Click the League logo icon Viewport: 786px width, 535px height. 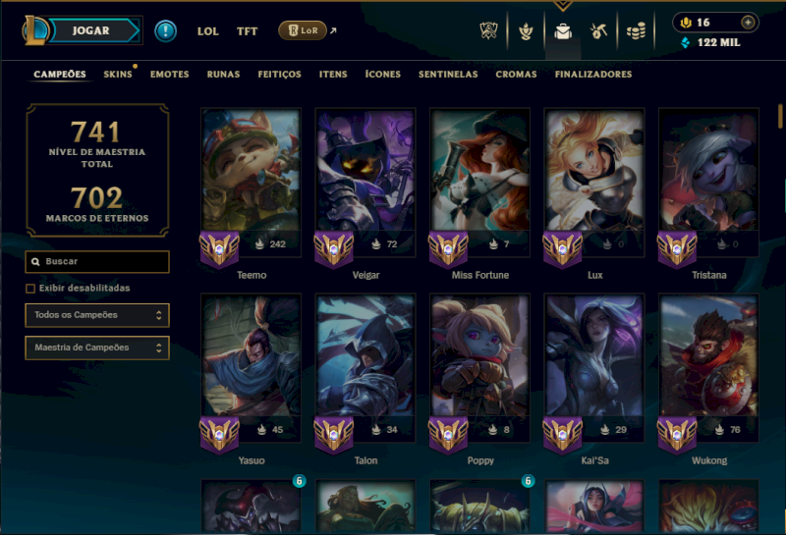[34, 30]
